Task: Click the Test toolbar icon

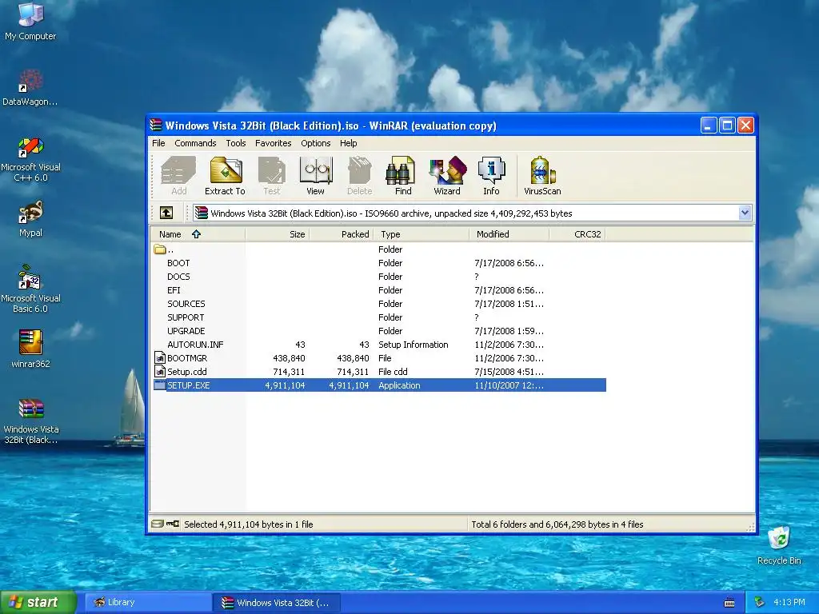Action: coord(272,175)
